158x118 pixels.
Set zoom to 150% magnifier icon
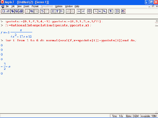(x=100, y=11)
